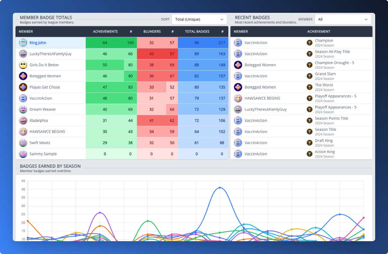
Task: Click the Dream Weaver avatar icon
Action: [x=23, y=109]
